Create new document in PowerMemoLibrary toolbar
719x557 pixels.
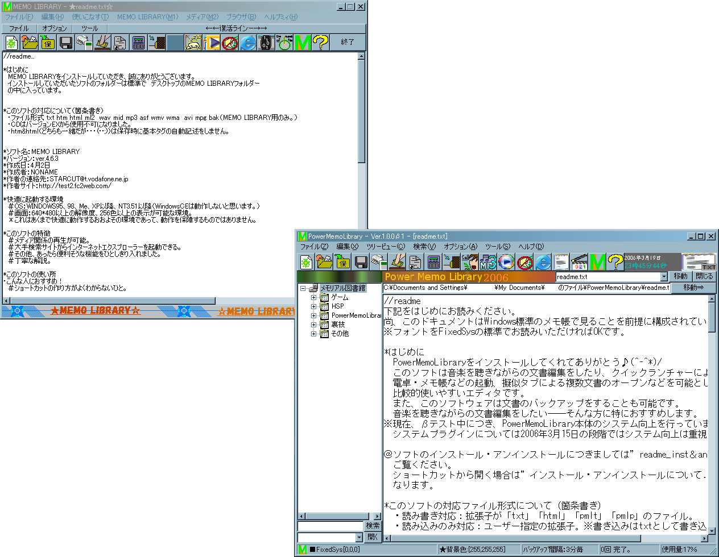[306, 262]
